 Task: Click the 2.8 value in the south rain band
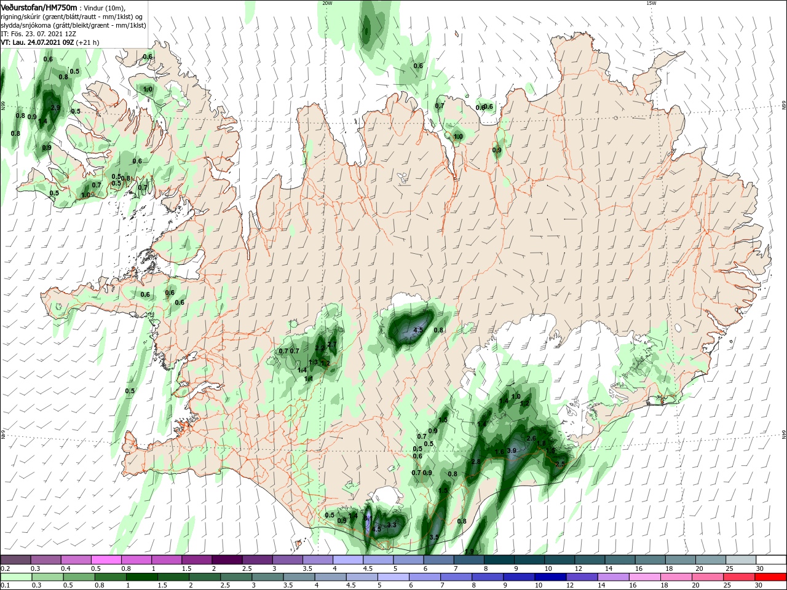(475, 462)
